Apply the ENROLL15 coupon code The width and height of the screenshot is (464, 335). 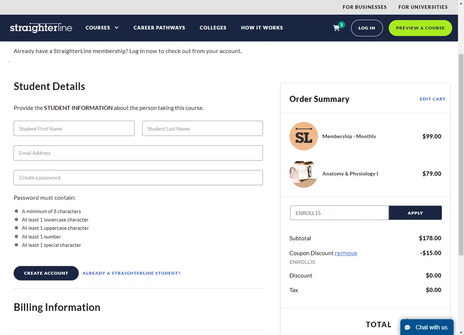pyautogui.click(x=415, y=213)
